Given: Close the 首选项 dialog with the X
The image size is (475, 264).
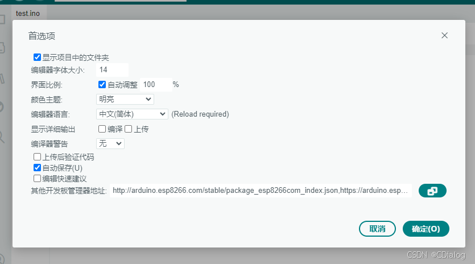Looking at the screenshot, I should click(444, 35).
